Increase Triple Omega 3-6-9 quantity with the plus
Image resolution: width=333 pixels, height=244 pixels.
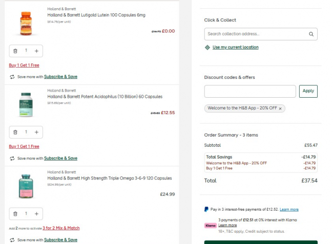point(36,213)
